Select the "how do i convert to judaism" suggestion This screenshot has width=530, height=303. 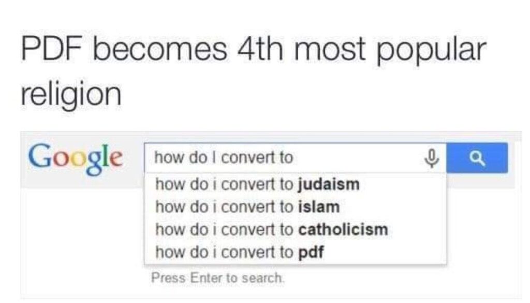[x=257, y=184]
